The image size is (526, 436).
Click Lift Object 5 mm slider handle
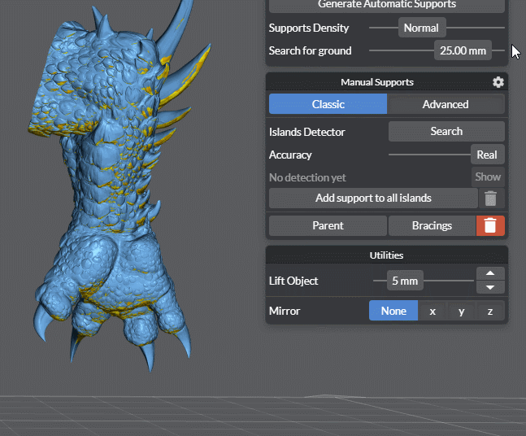click(x=405, y=281)
